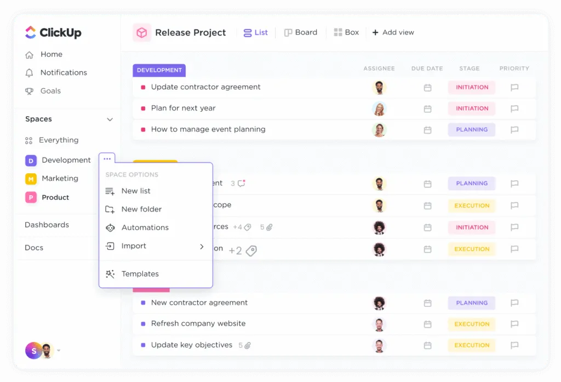Open Goals trophy in sidebar

pos(43,91)
